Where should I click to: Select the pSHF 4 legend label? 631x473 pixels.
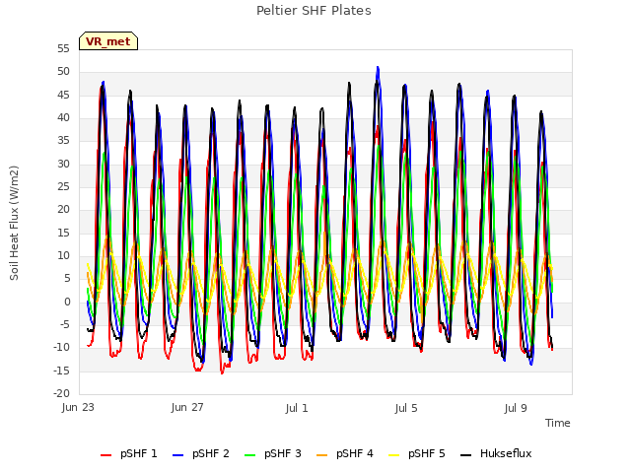pyautogui.click(x=355, y=453)
